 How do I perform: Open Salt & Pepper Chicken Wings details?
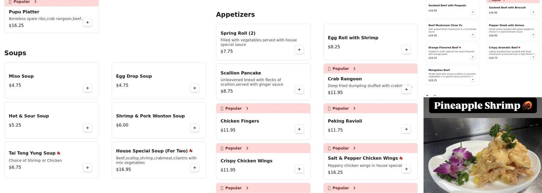click(x=363, y=158)
